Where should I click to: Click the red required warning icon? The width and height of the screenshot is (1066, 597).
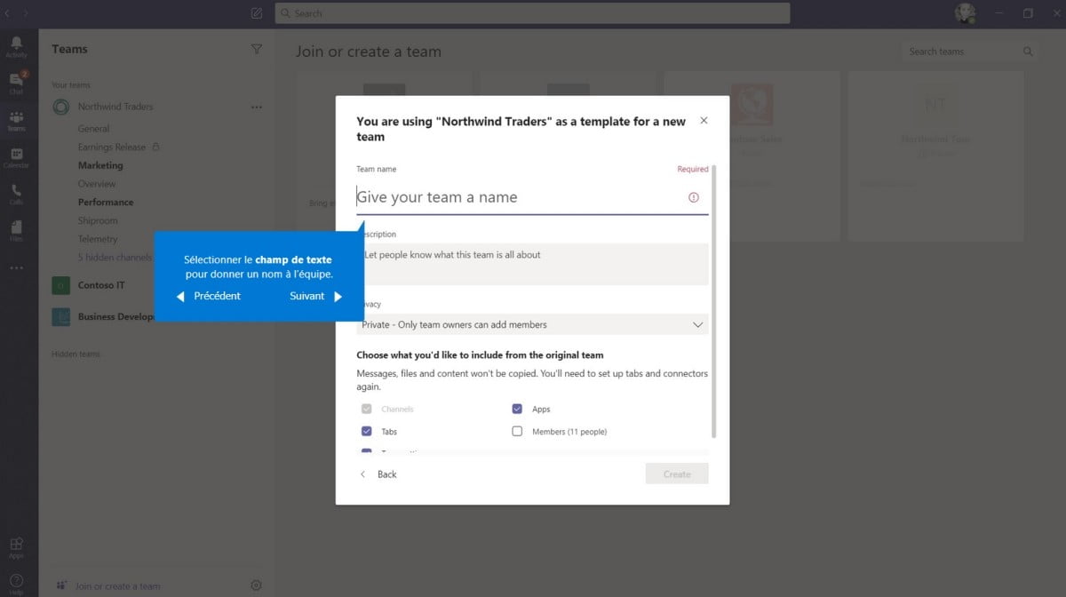(694, 197)
